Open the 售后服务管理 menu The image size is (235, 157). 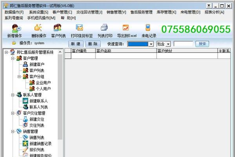pos(141,12)
